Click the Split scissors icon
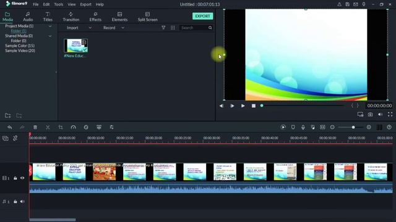Viewport: 396px width, 222px height. (48, 128)
